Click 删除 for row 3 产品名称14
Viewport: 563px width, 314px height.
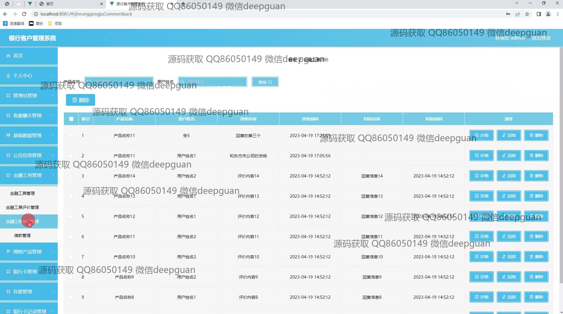click(536, 176)
